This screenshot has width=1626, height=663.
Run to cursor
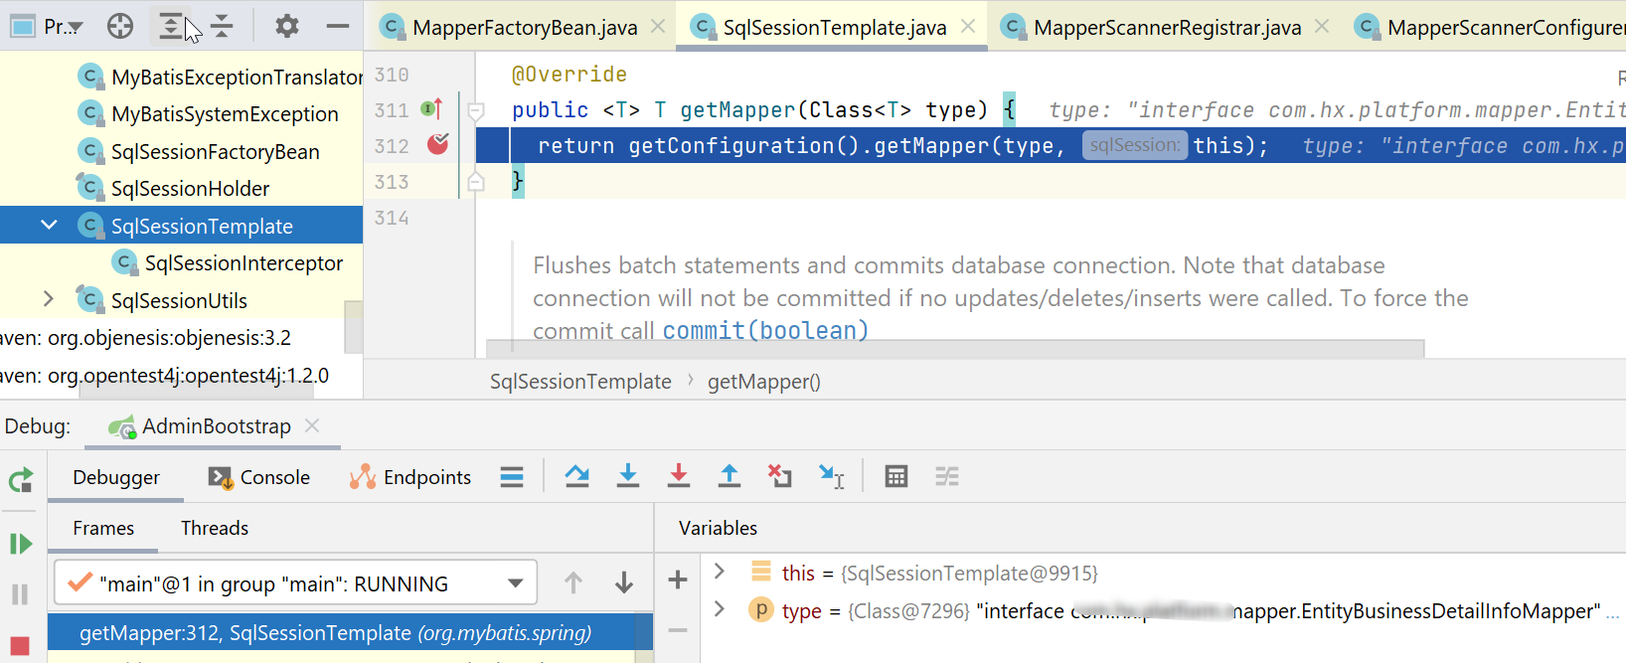[x=832, y=476]
